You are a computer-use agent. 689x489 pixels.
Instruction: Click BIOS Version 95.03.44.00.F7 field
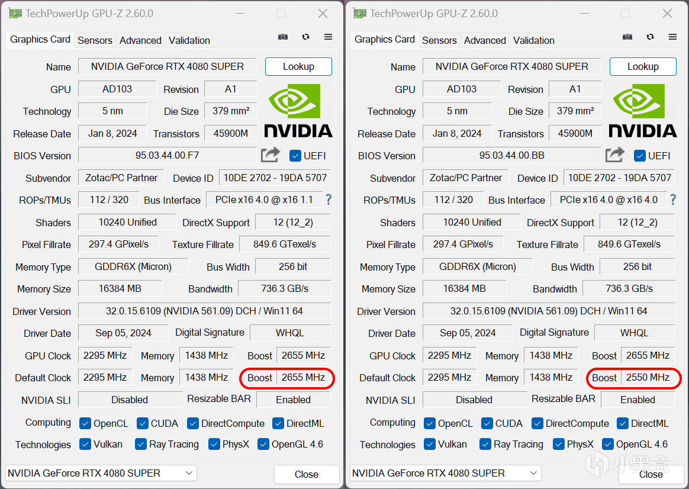pyautogui.click(x=168, y=155)
